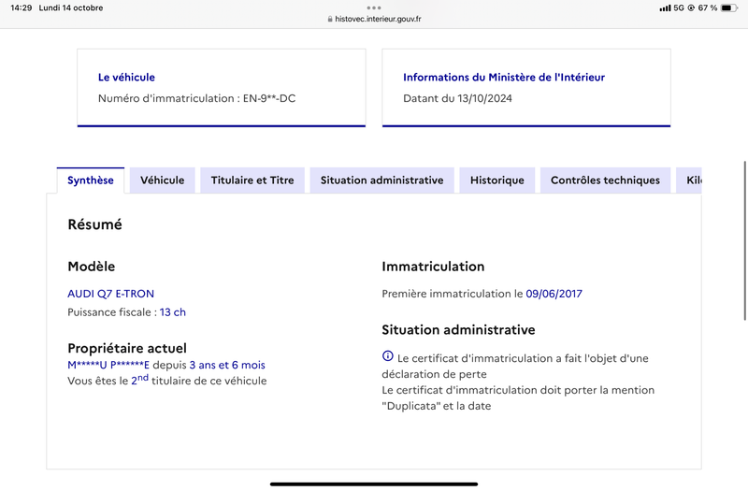Tap the histovec.interieur.gouv.fr address bar
748x491 pixels.
click(374, 19)
